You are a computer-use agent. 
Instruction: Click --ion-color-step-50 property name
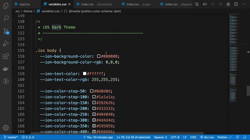pos(62,91)
